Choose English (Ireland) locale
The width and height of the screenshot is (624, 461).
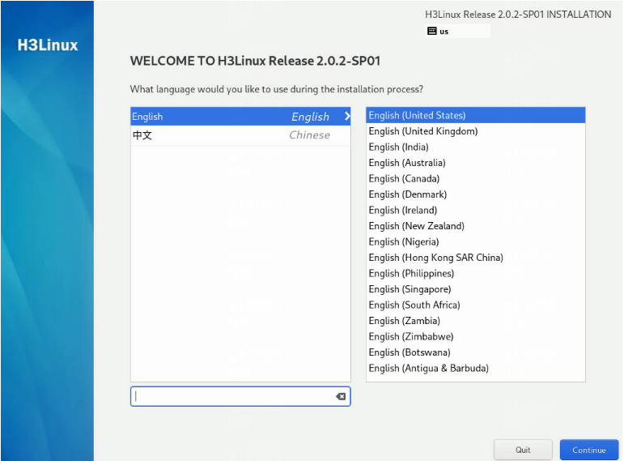point(476,211)
